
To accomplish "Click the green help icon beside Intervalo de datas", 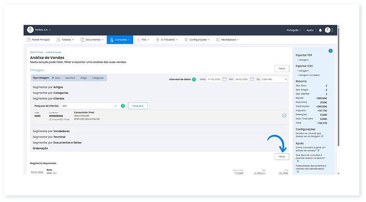I will (194, 79).
